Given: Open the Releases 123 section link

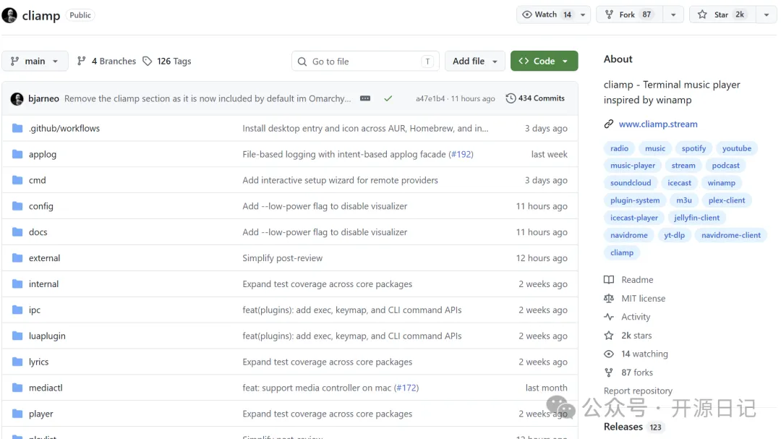Looking at the screenshot, I should [x=633, y=427].
